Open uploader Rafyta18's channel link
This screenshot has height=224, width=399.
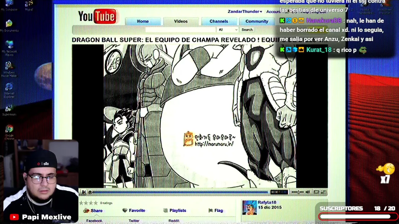click(x=267, y=203)
